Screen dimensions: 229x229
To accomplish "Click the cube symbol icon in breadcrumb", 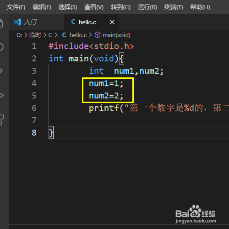I will [x=98, y=35].
